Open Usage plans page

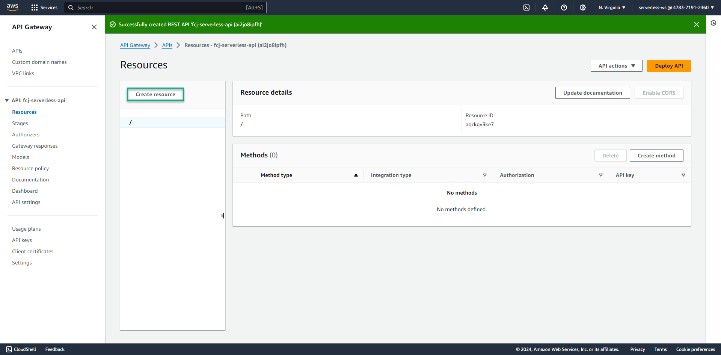(x=26, y=229)
